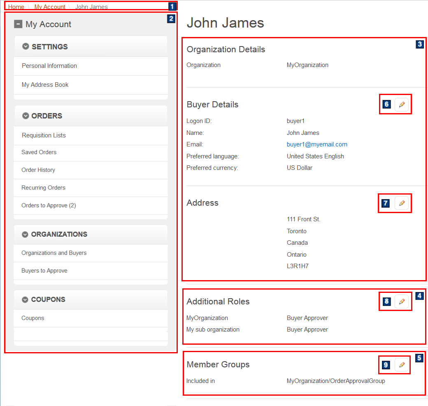
Task: Edit Additional Roles using pencil icon
Action: coord(402,302)
